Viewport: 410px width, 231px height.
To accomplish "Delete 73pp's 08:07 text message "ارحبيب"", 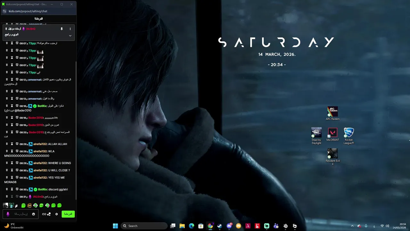I will tap(7, 43).
